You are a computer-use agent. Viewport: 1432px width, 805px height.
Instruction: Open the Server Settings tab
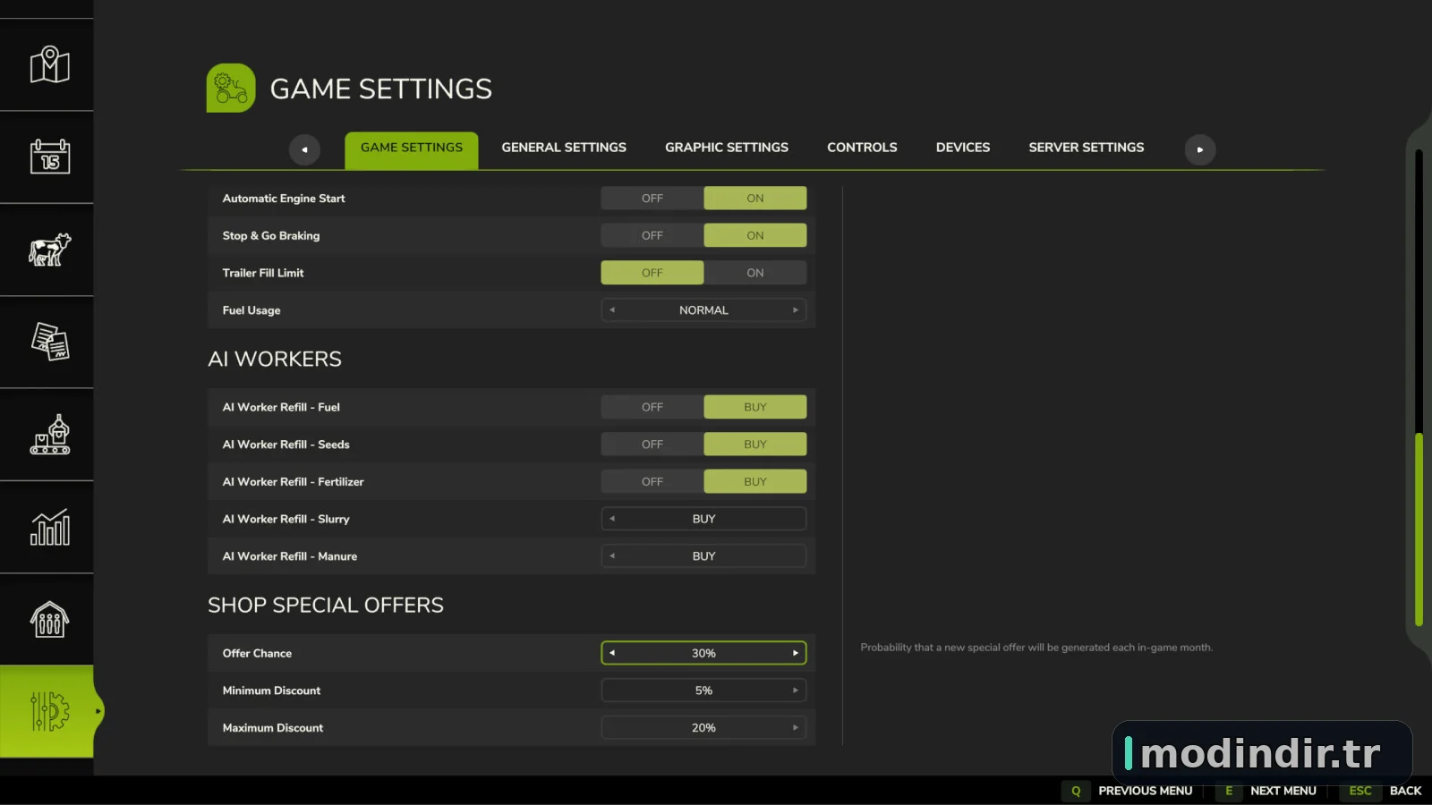click(1087, 148)
